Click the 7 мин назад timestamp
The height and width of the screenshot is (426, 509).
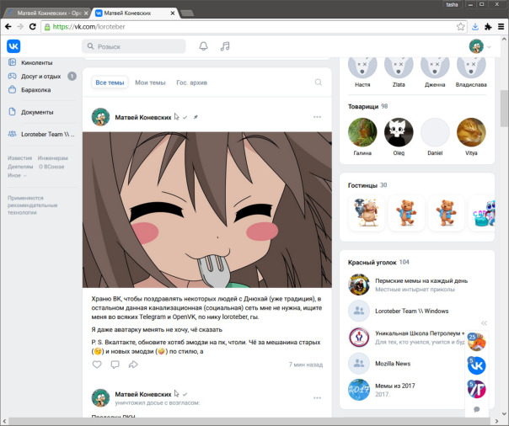click(306, 365)
